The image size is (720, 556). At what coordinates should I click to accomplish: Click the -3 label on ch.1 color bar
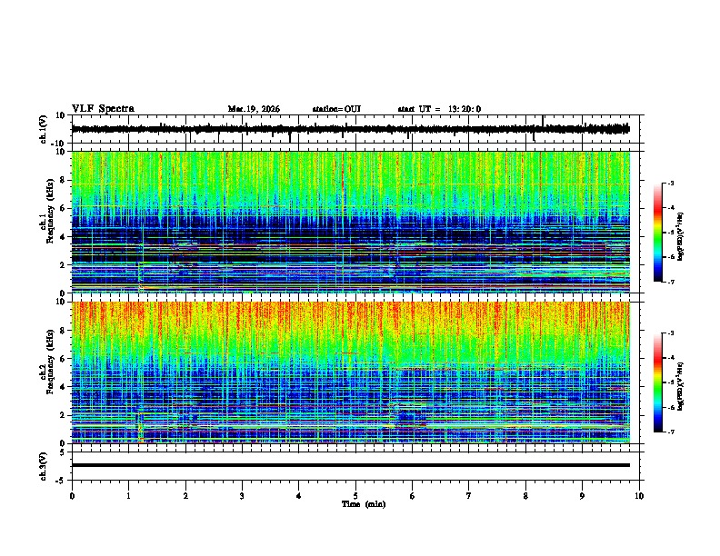click(x=671, y=183)
